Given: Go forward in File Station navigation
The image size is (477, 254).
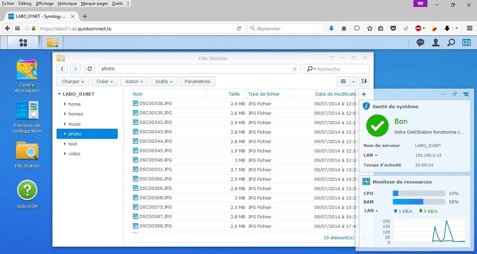Looking at the screenshot, I should point(76,69).
